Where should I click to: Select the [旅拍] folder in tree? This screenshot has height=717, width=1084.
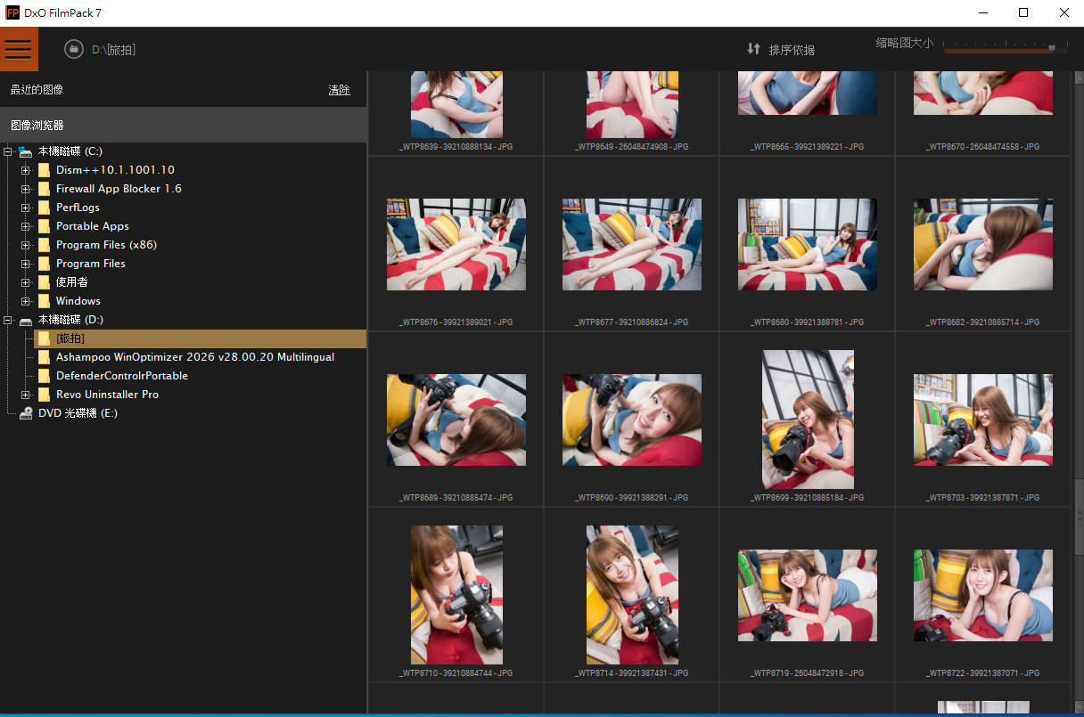[x=70, y=338]
